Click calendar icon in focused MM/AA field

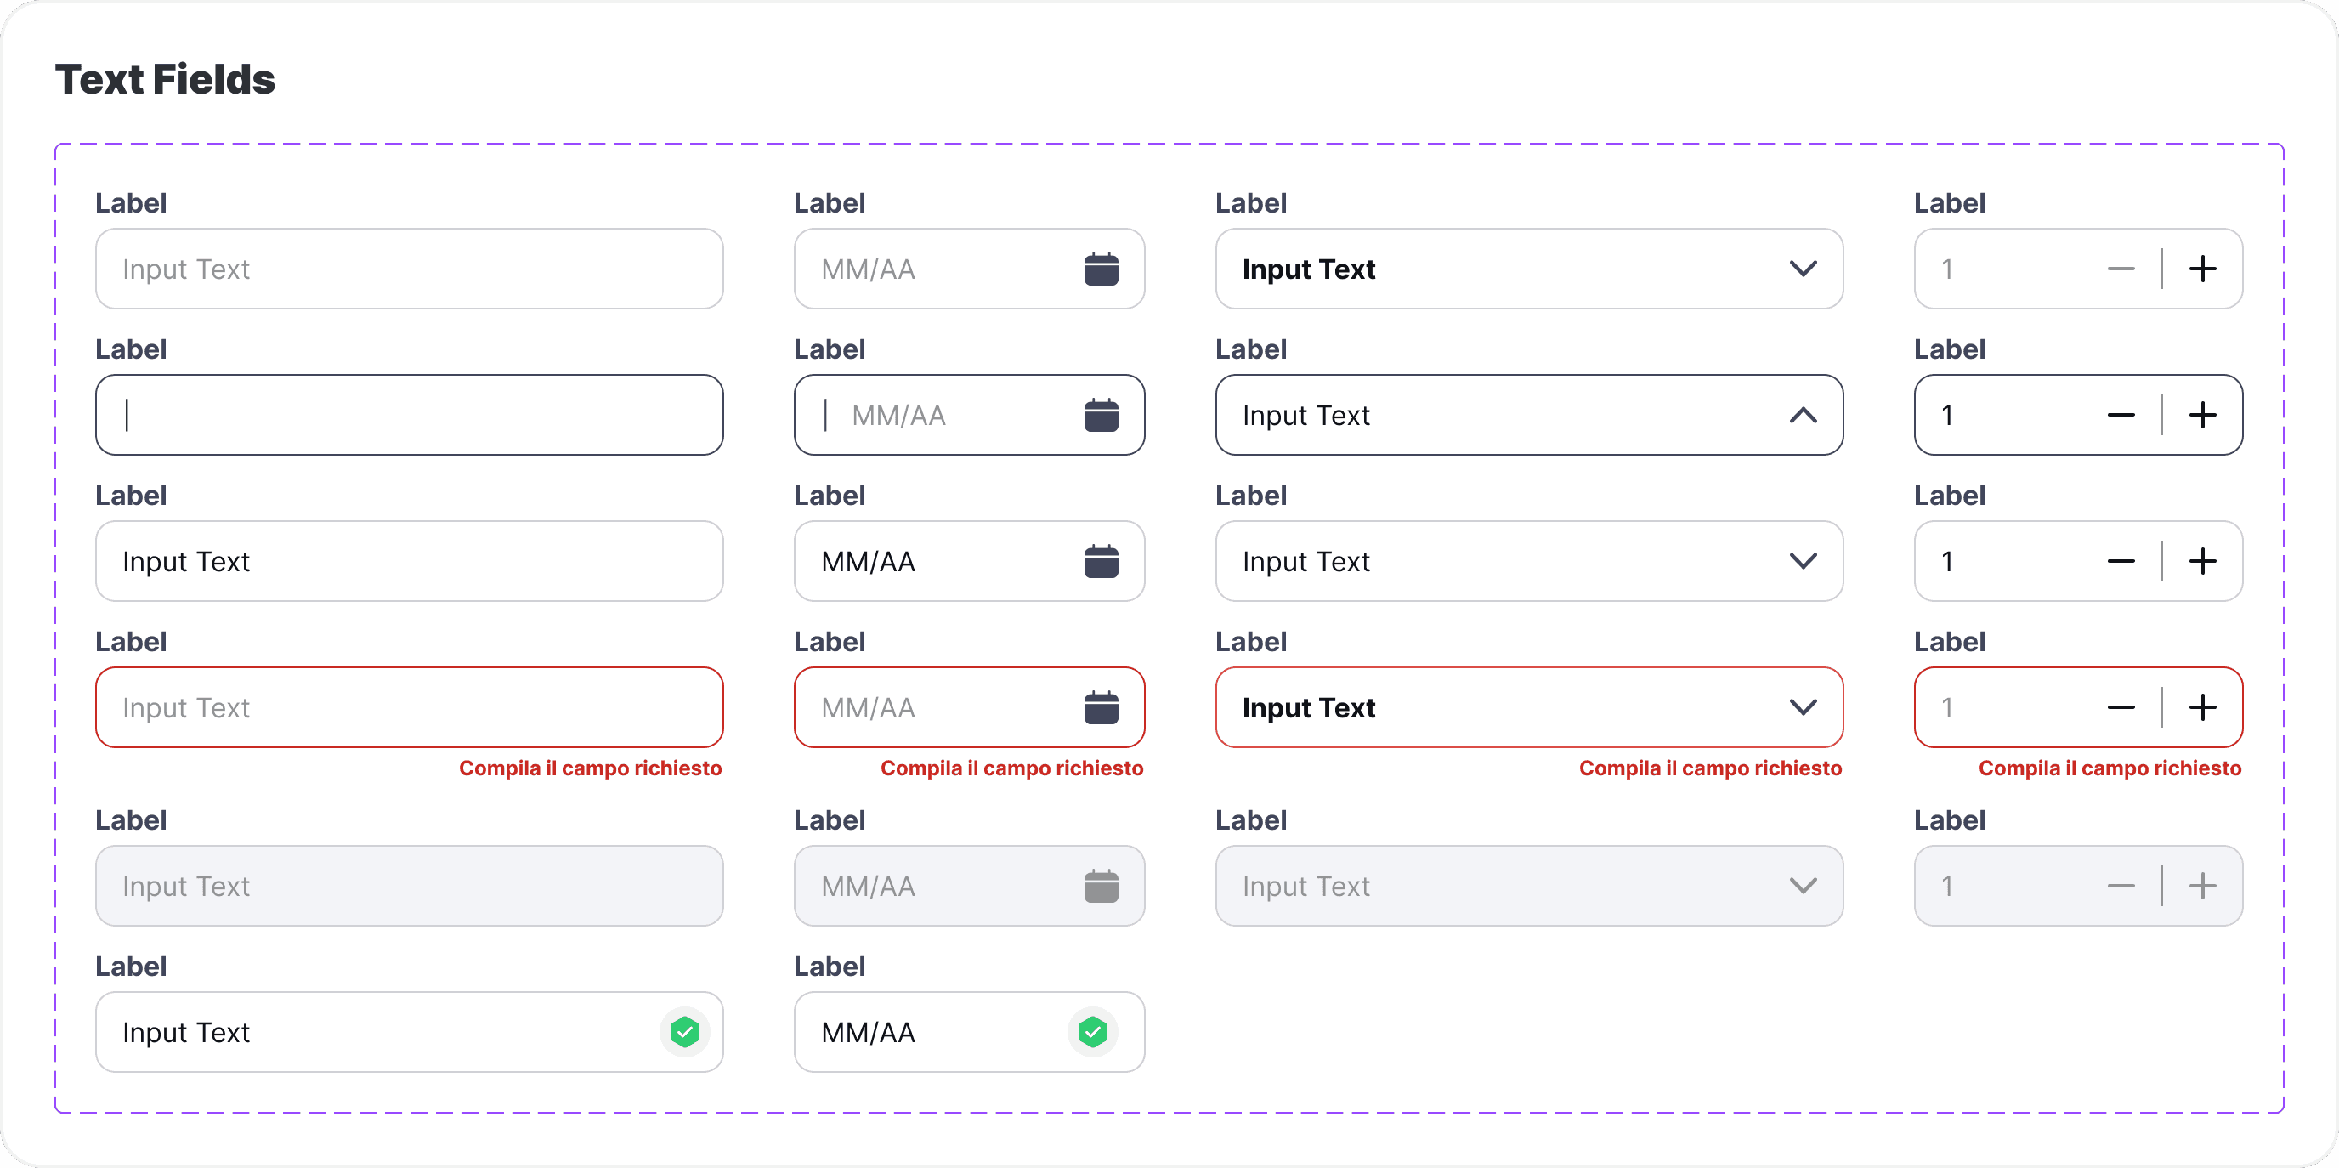coord(1101,415)
